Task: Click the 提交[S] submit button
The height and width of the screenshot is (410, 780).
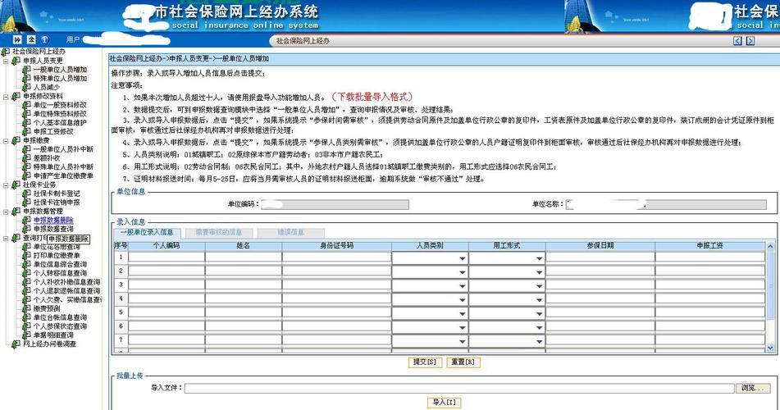Action: 424,362
